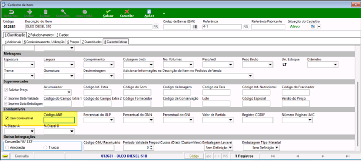
Task: Select the 8 Características sub-tab
Action: (x=116, y=42)
